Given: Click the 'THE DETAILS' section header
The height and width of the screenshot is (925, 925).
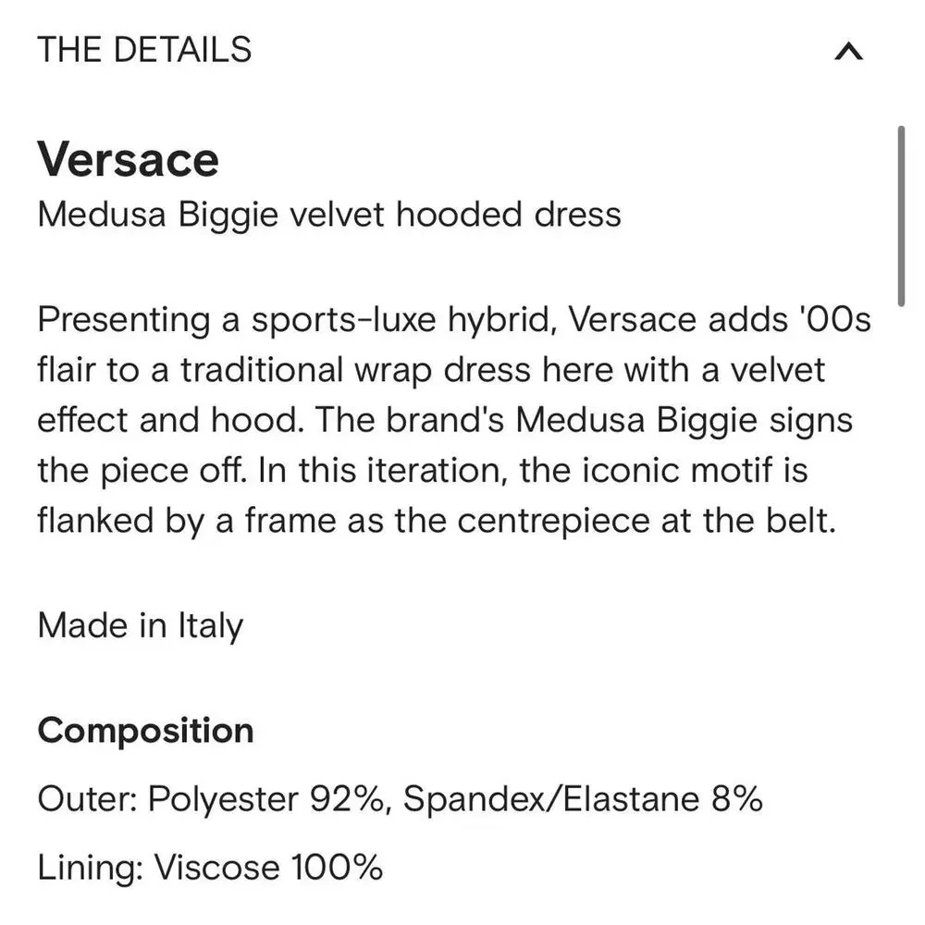Looking at the screenshot, I should [x=144, y=50].
